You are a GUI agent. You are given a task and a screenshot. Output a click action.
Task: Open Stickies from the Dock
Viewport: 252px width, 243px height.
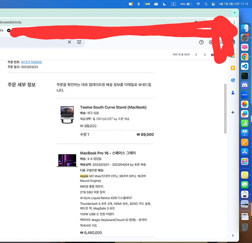[245, 175]
